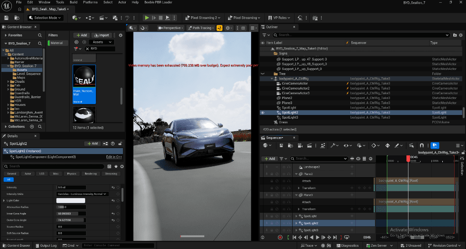The image size is (466, 249).
Task: Save the current level with the floppy icon
Action: [x=6, y=18]
